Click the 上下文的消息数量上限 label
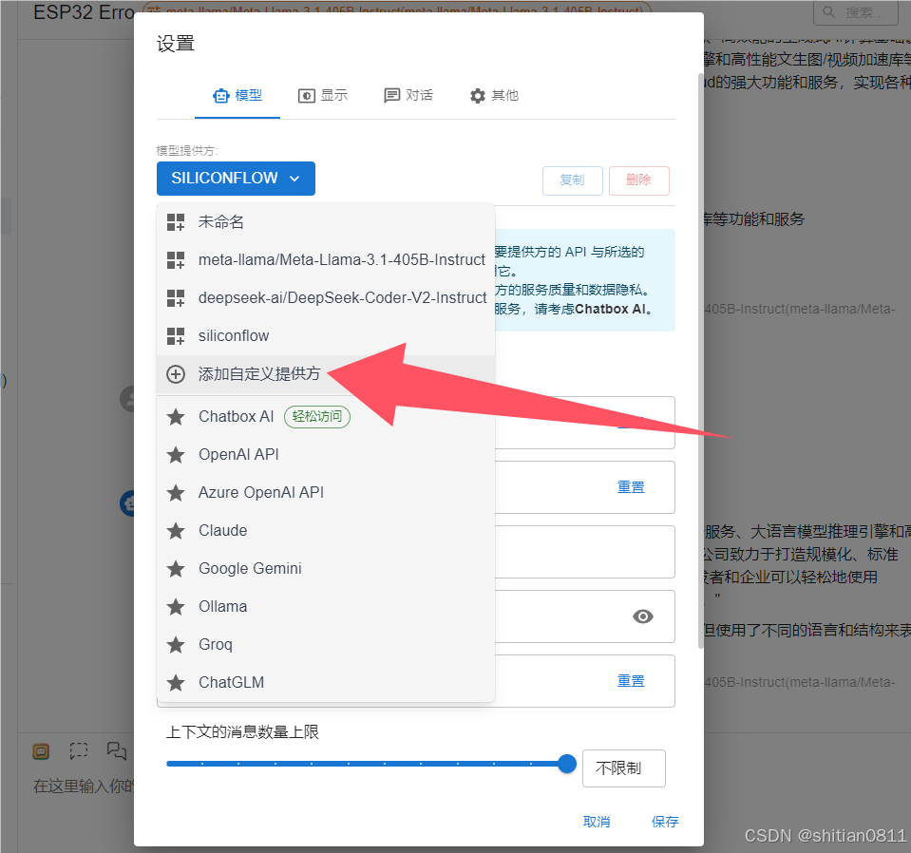Image resolution: width=911 pixels, height=853 pixels. coord(243,732)
